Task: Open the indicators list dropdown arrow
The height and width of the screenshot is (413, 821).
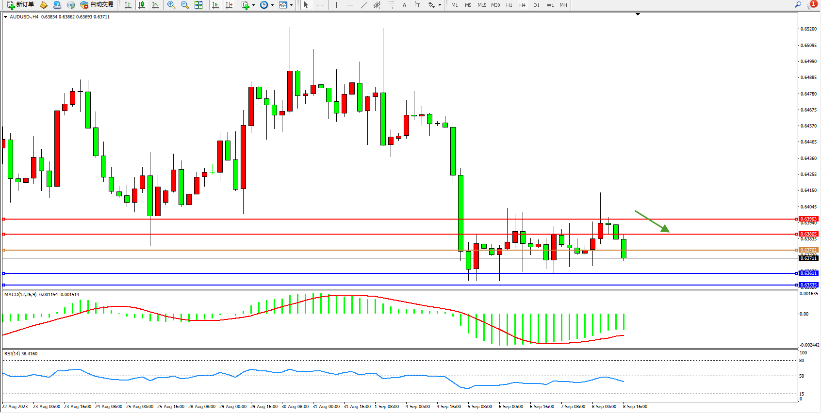Action: point(253,5)
